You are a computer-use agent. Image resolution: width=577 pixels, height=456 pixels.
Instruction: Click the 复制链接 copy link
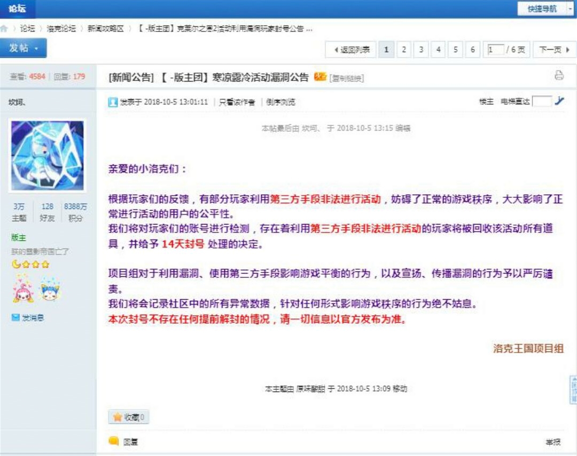coord(347,78)
